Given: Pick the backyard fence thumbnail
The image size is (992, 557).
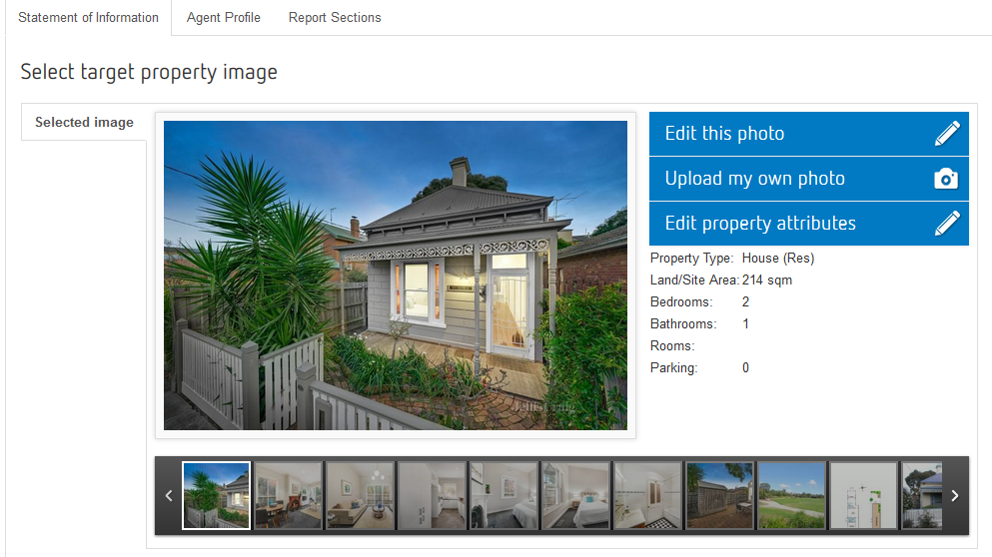Looking at the screenshot, I should [x=720, y=495].
